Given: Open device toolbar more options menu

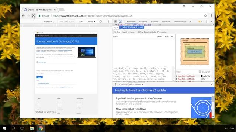Looking at the screenshot, I should [x=109, y=21].
